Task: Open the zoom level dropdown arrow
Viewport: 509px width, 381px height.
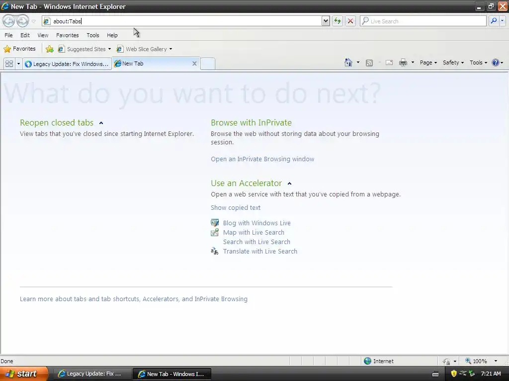Action: point(496,361)
